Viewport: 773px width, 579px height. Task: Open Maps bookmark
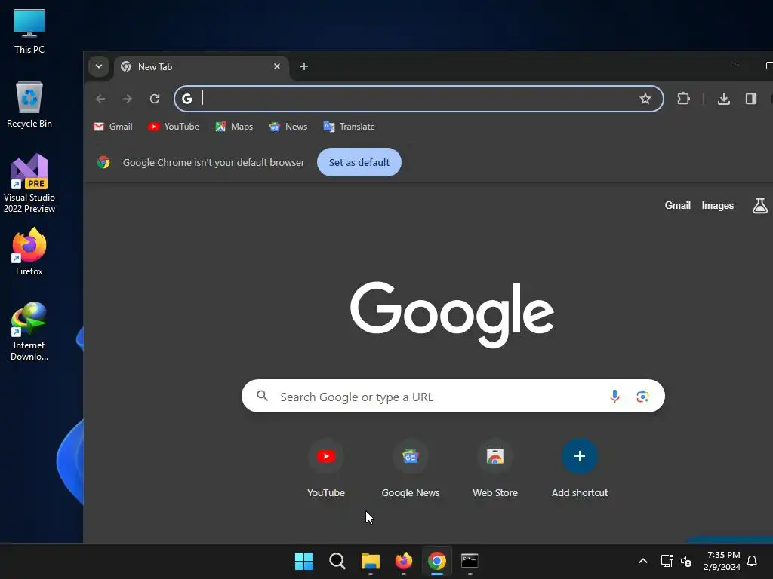(234, 127)
